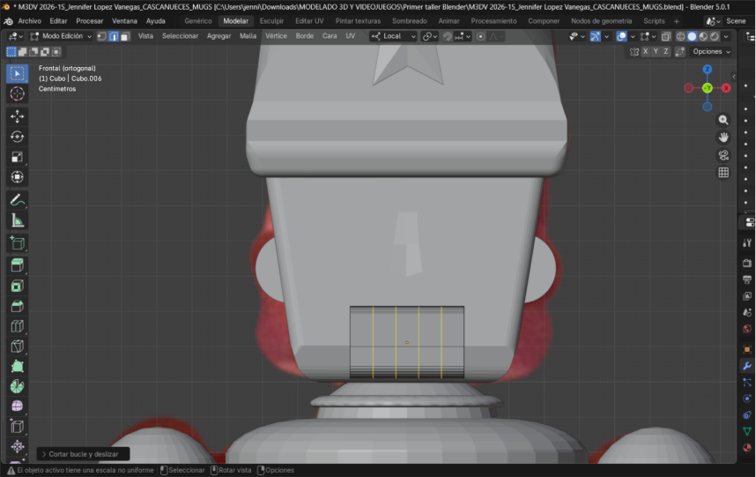Viewport: 756px width, 477px height.
Task: Expand the Cortar bucle y deslizar panel
Action: (x=83, y=454)
